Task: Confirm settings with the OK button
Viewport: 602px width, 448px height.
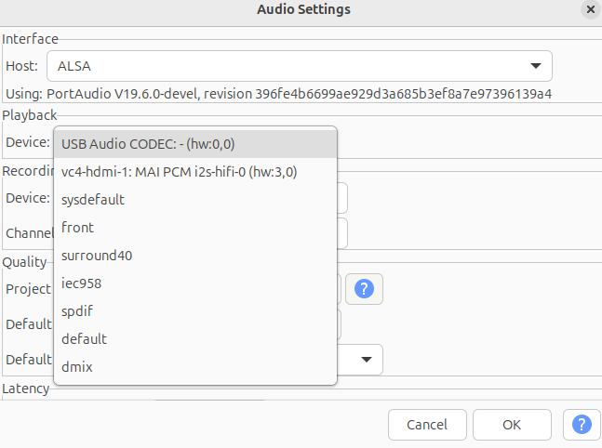Action: (x=512, y=425)
